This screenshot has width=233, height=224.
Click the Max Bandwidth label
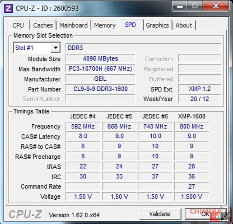(40, 69)
